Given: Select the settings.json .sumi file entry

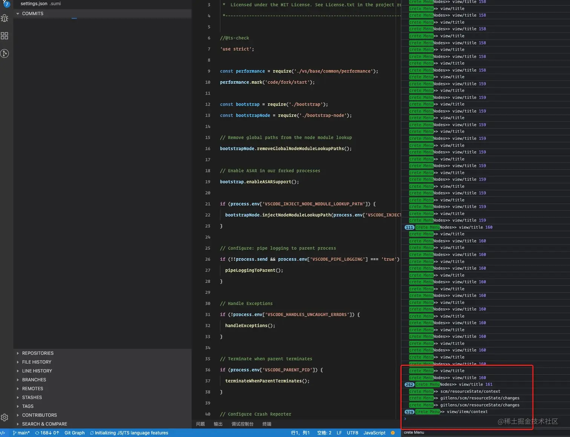Looking at the screenshot, I should tap(40, 4).
